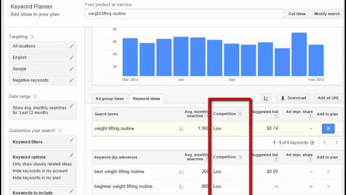Image resolution: width=346 pixels, height=195 pixels.
Task: Click best weight lifting routine keyword
Action: (x=119, y=172)
